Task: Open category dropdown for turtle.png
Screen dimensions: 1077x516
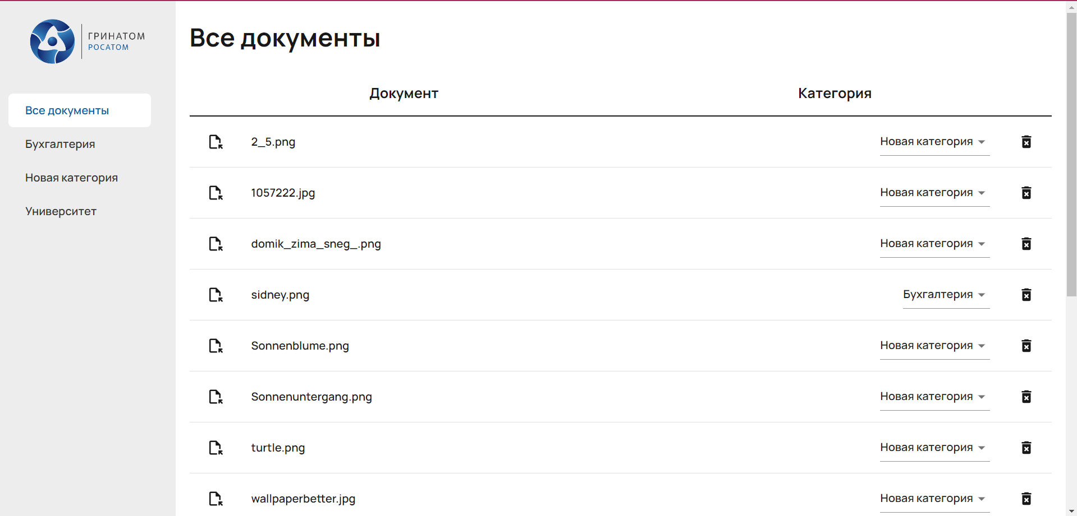Action: point(934,448)
